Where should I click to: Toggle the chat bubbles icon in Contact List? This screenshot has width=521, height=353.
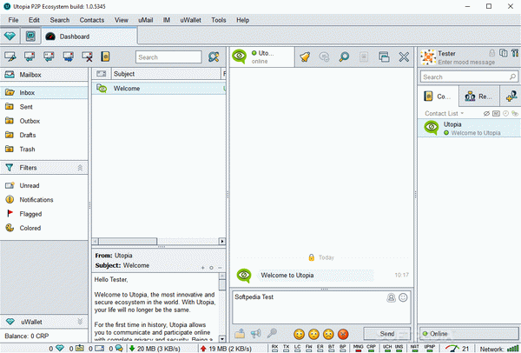point(515,113)
